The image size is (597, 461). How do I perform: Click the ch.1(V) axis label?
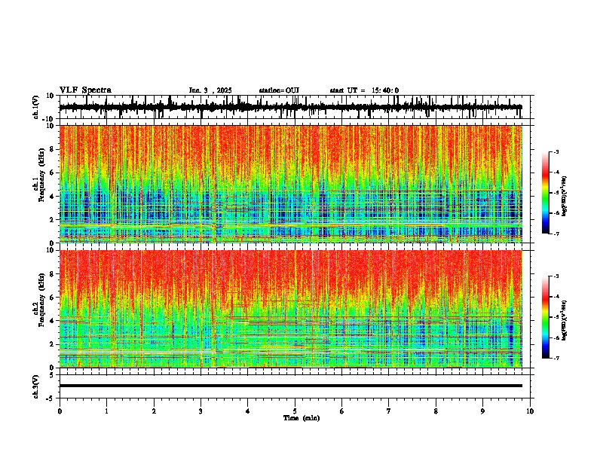pyautogui.click(x=36, y=107)
